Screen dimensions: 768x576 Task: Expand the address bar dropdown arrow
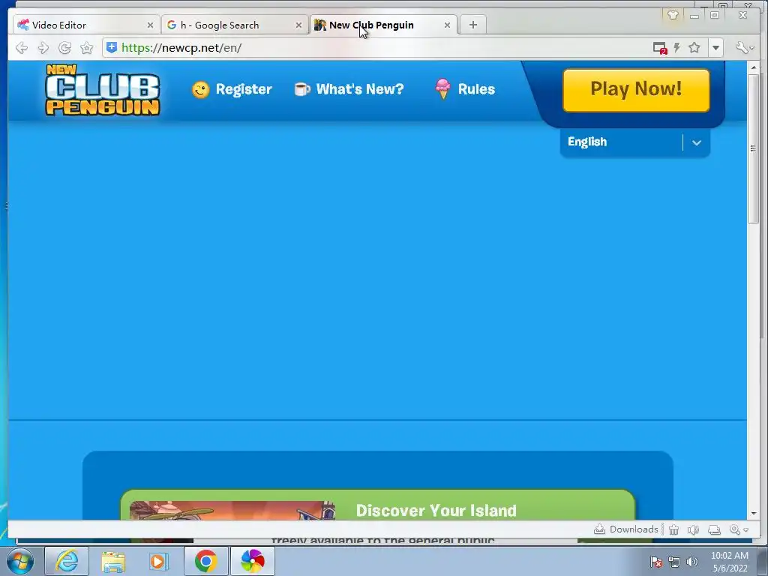(x=716, y=48)
